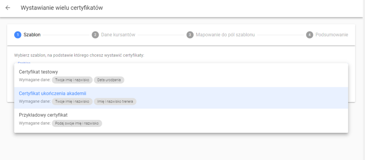Click the Wystawianie wielu certyfikatów title

pos(62,8)
